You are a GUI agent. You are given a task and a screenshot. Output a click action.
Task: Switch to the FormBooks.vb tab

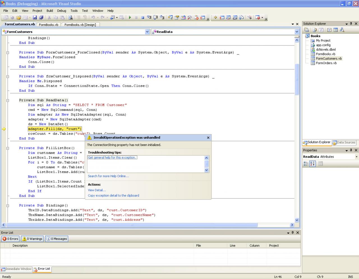pyautogui.click(x=49, y=25)
